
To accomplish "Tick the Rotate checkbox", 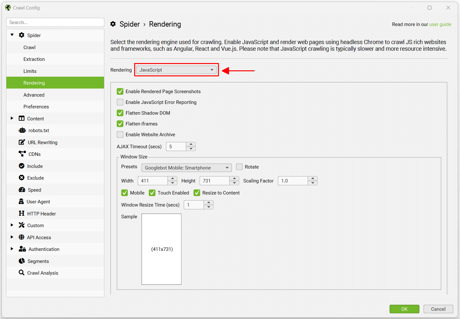I will click(240, 167).
